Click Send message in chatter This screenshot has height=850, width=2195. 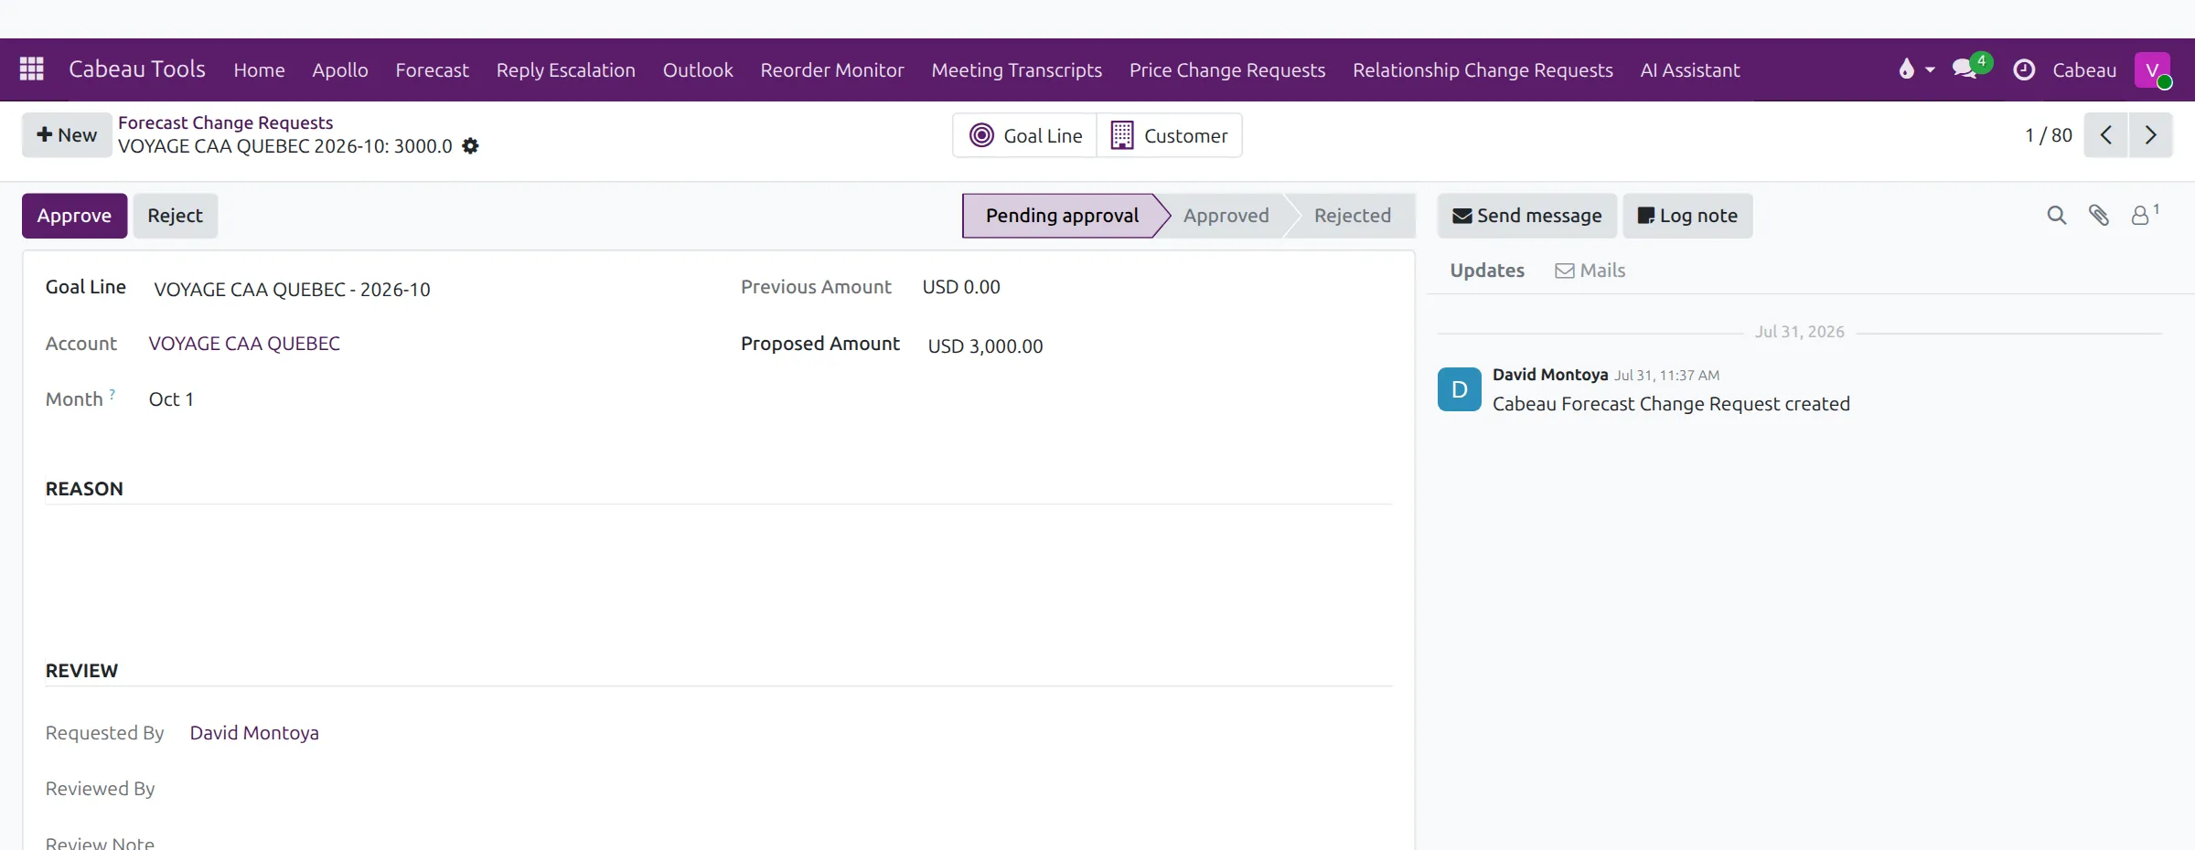(x=1527, y=216)
